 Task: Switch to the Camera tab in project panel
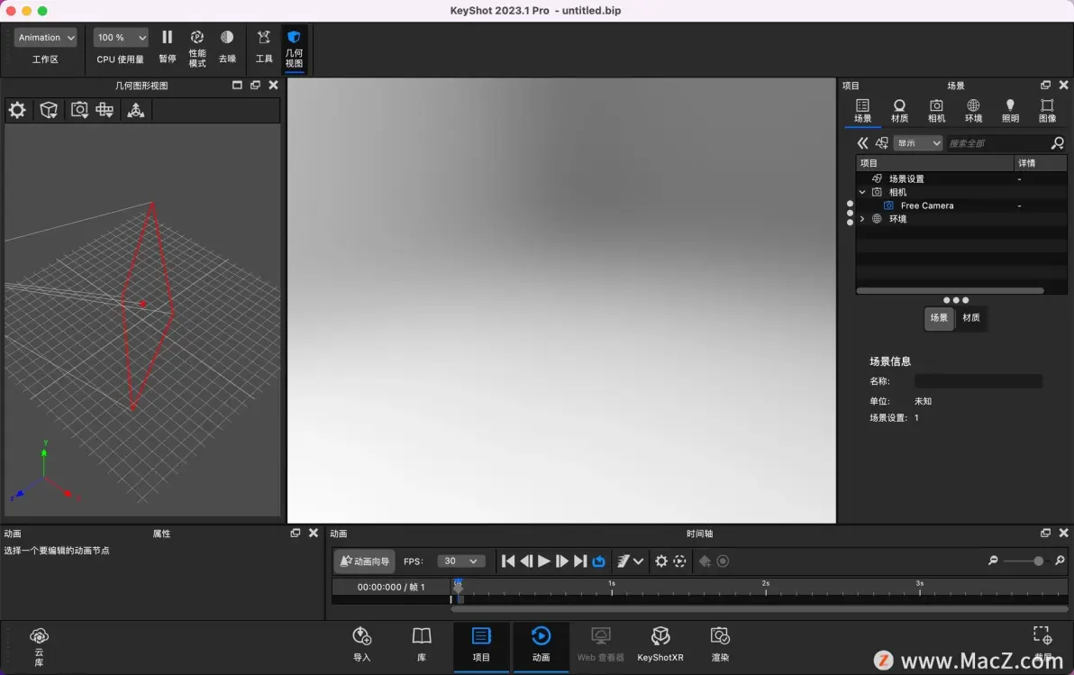936,110
